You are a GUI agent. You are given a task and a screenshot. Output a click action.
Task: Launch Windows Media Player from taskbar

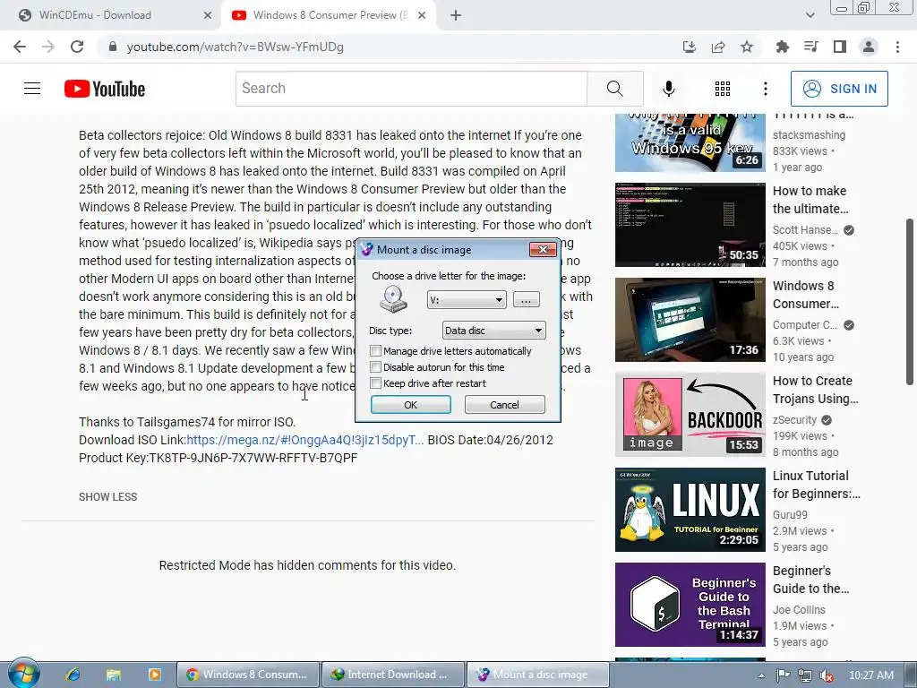[x=154, y=675]
